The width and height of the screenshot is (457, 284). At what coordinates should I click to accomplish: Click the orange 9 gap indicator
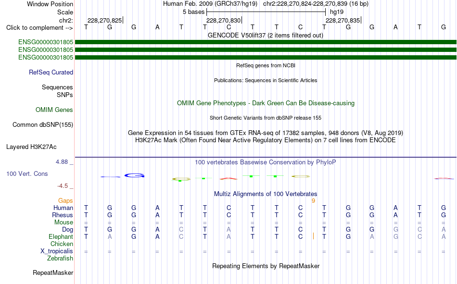pyautogui.click(x=313, y=201)
